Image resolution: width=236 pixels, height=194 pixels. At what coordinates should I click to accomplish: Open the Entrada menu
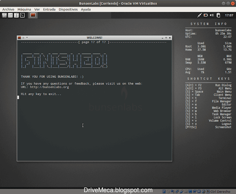[x=49, y=9]
